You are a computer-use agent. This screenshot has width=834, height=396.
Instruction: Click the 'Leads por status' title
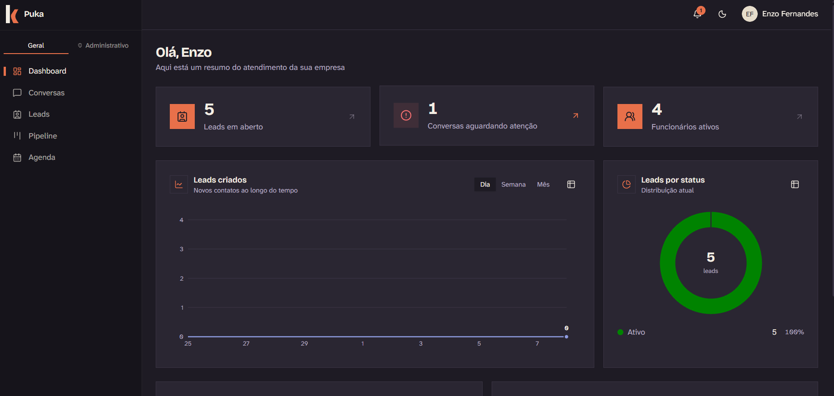pyautogui.click(x=673, y=180)
